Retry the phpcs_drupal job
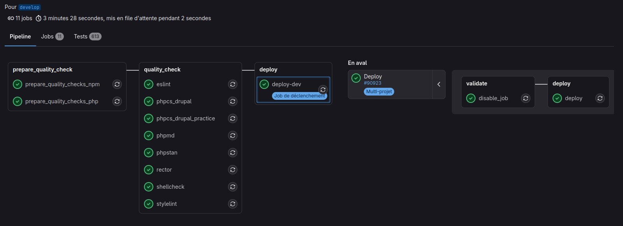This screenshot has height=226, width=623. (x=233, y=101)
